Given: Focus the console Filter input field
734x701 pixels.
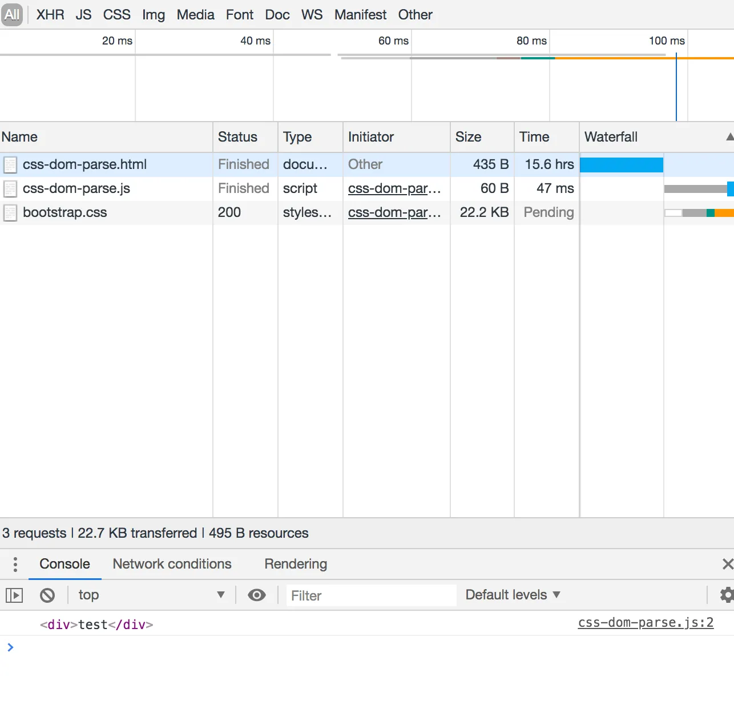Looking at the screenshot, I should point(371,595).
